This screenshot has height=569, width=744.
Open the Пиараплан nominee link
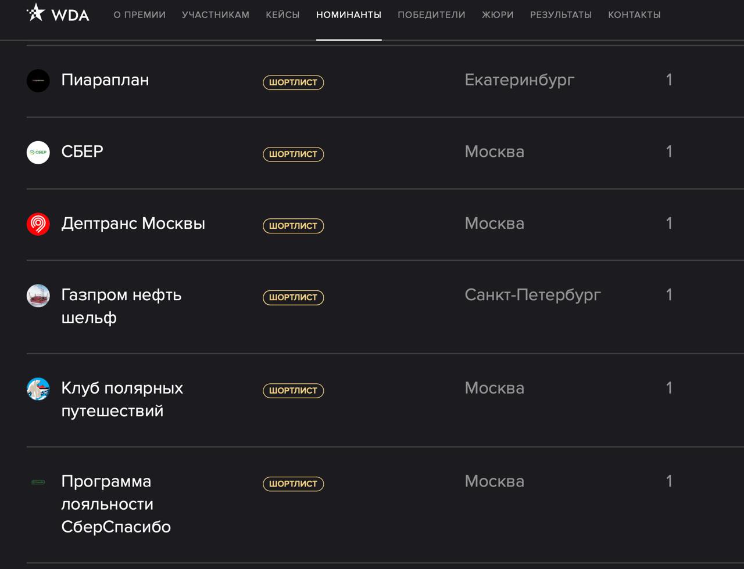(x=105, y=80)
